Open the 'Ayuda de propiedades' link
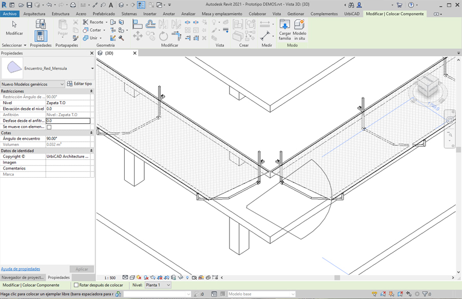 pos(21,269)
